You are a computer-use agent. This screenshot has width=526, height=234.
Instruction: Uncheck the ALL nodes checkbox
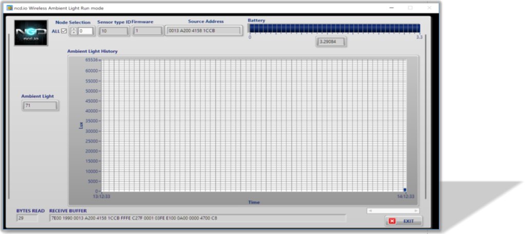(x=64, y=31)
